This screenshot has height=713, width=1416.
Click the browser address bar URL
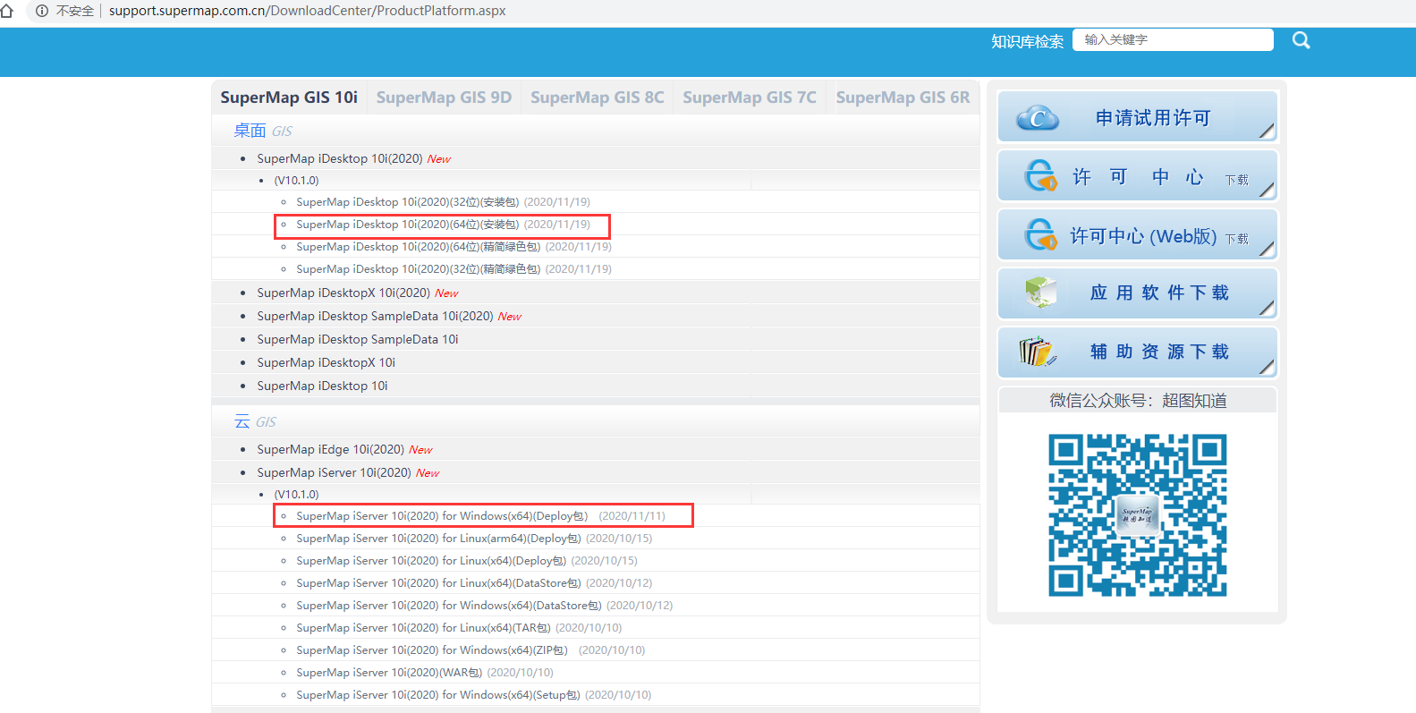(x=308, y=11)
